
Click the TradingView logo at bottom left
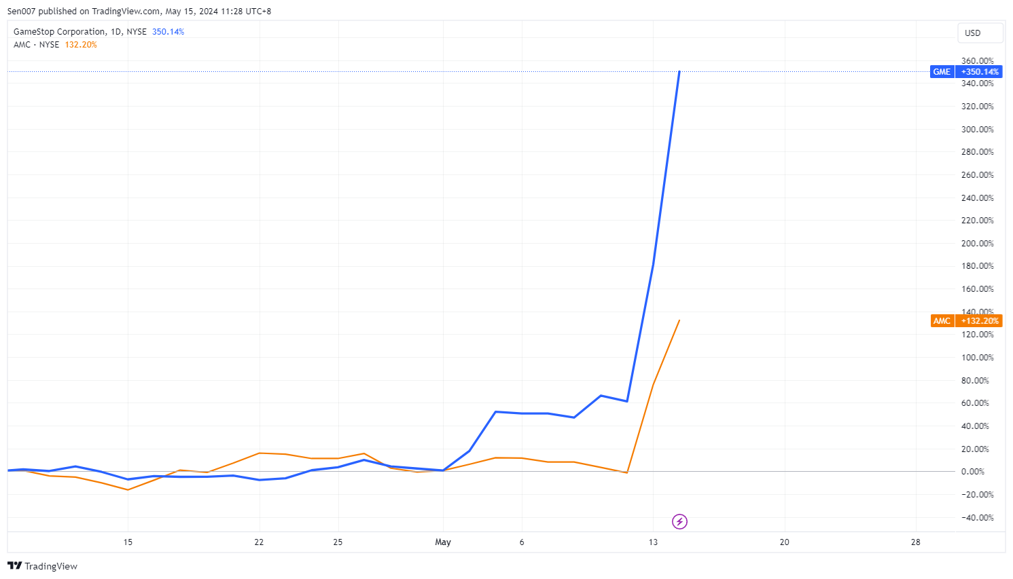[42, 566]
